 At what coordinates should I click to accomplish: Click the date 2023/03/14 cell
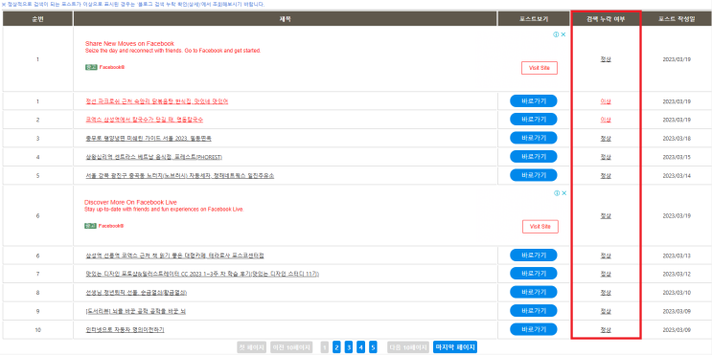point(677,175)
